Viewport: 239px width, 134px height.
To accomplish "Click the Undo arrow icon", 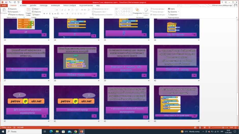I will pyautogui.click(x=10, y=2).
